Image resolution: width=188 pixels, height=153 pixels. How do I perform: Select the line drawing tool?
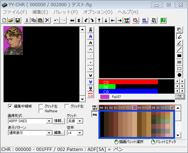tap(179, 49)
